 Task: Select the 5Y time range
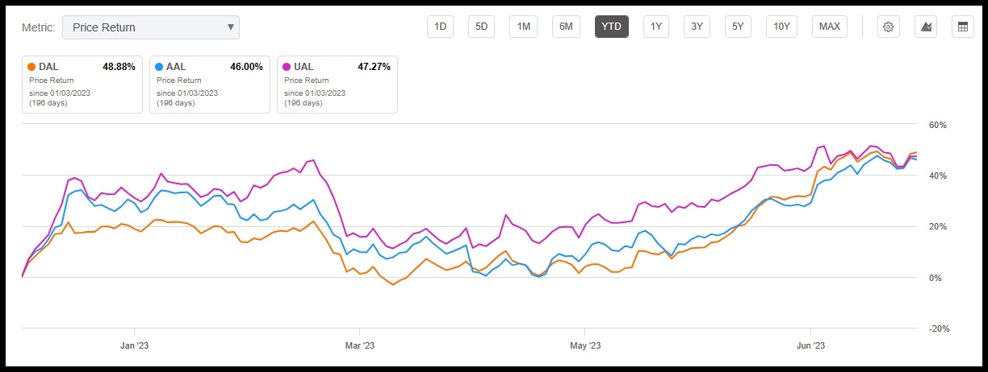(737, 27)
